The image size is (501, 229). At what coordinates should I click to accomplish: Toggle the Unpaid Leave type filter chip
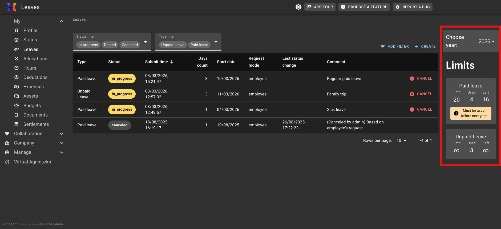point(173,45)
